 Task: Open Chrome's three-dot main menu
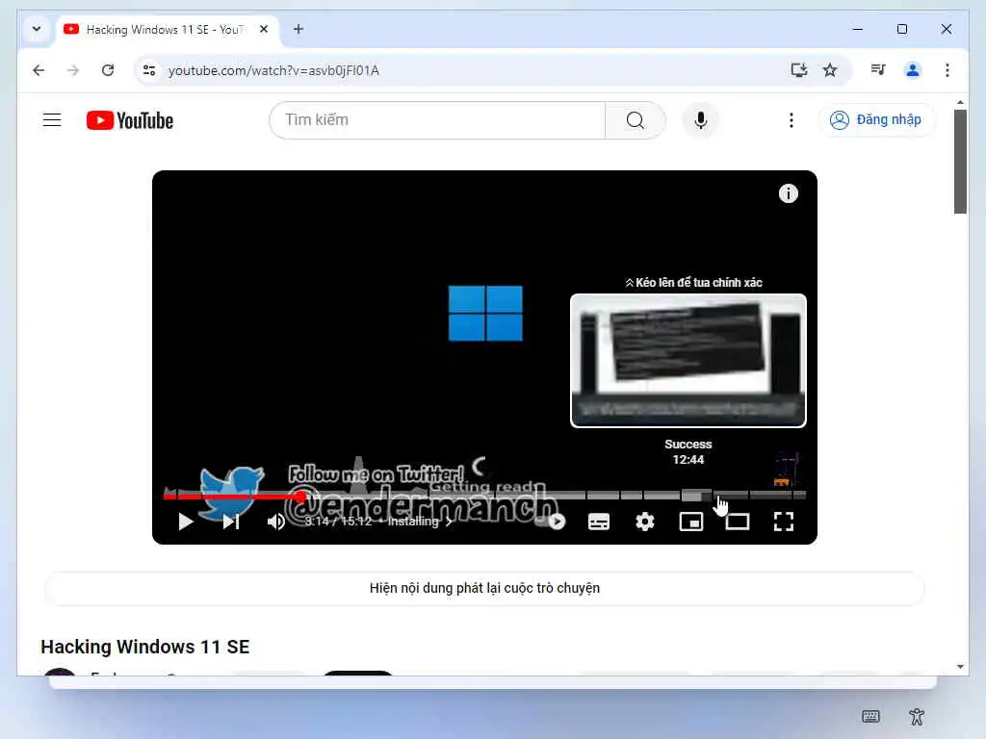point(947,70)
